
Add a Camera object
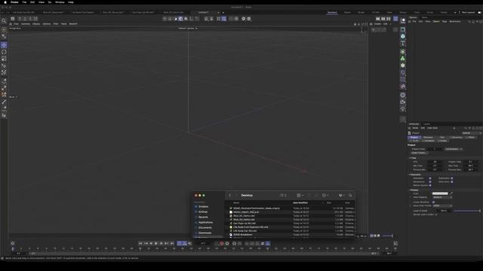click(402, 102)
